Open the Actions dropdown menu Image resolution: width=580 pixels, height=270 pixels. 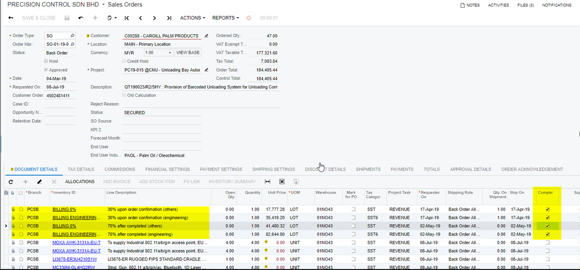coord(192,18)
